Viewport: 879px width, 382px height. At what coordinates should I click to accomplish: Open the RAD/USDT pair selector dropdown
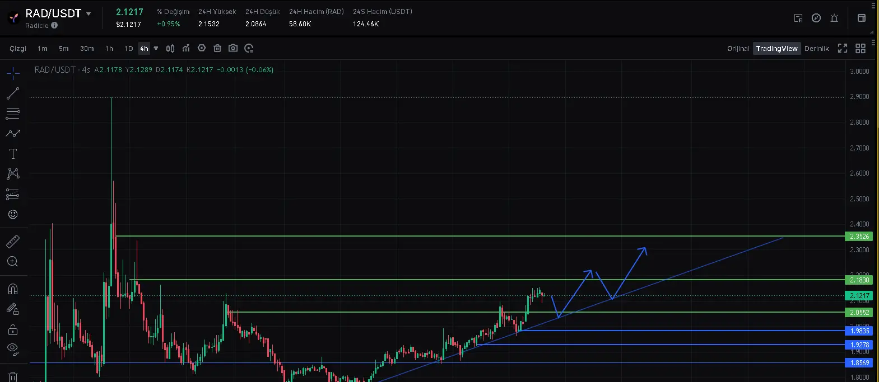pos(89,13)
